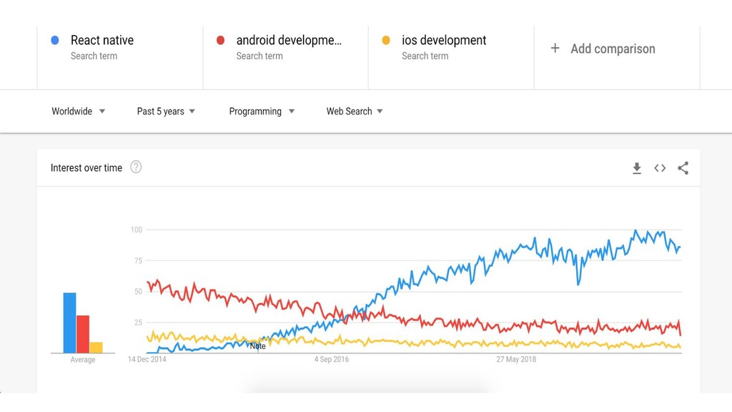Click Add comparison
This screenshot has width=732, height=412.
pos(613,49)
